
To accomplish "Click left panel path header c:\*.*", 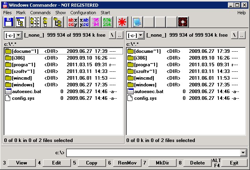I will click(x=10, y=44).
